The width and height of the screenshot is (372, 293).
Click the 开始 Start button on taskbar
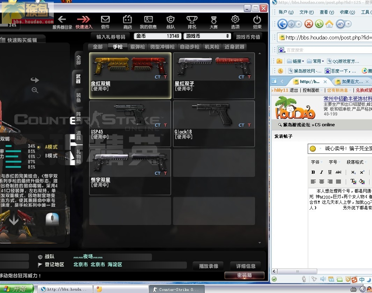[17, 289]
